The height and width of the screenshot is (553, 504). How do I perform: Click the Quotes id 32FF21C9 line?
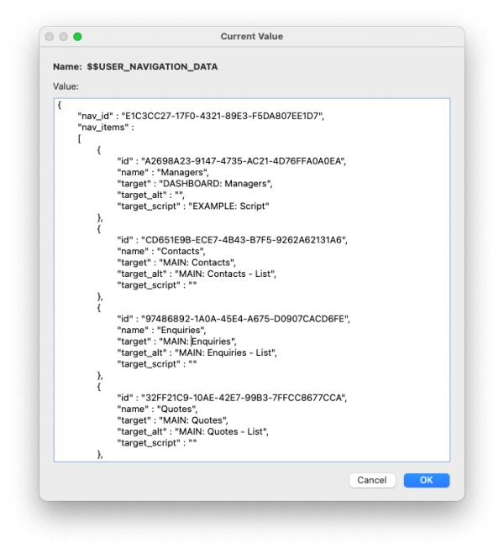pos(232,398)
